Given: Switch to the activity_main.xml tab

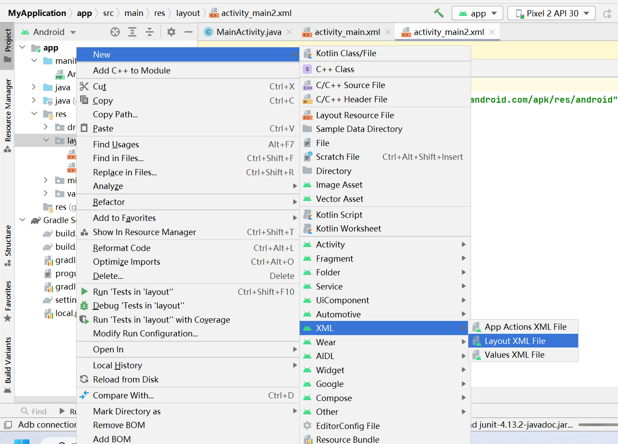Looking at the screenshot, I should click(x=347, y=32).
